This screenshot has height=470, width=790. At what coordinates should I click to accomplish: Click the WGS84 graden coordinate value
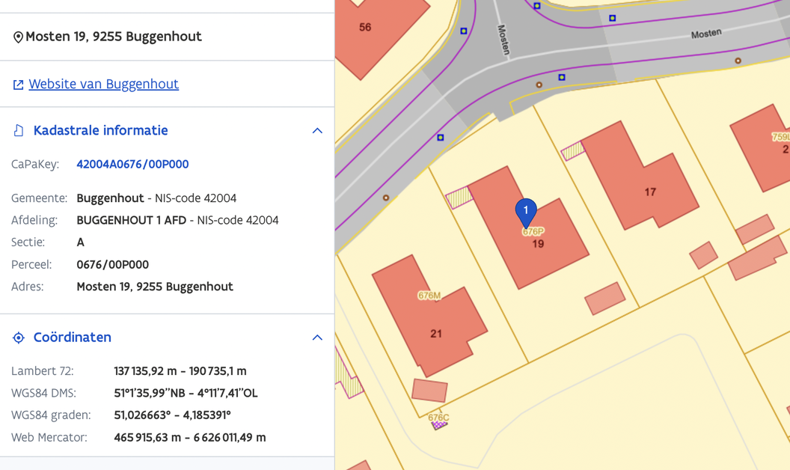tap(172, 415)
